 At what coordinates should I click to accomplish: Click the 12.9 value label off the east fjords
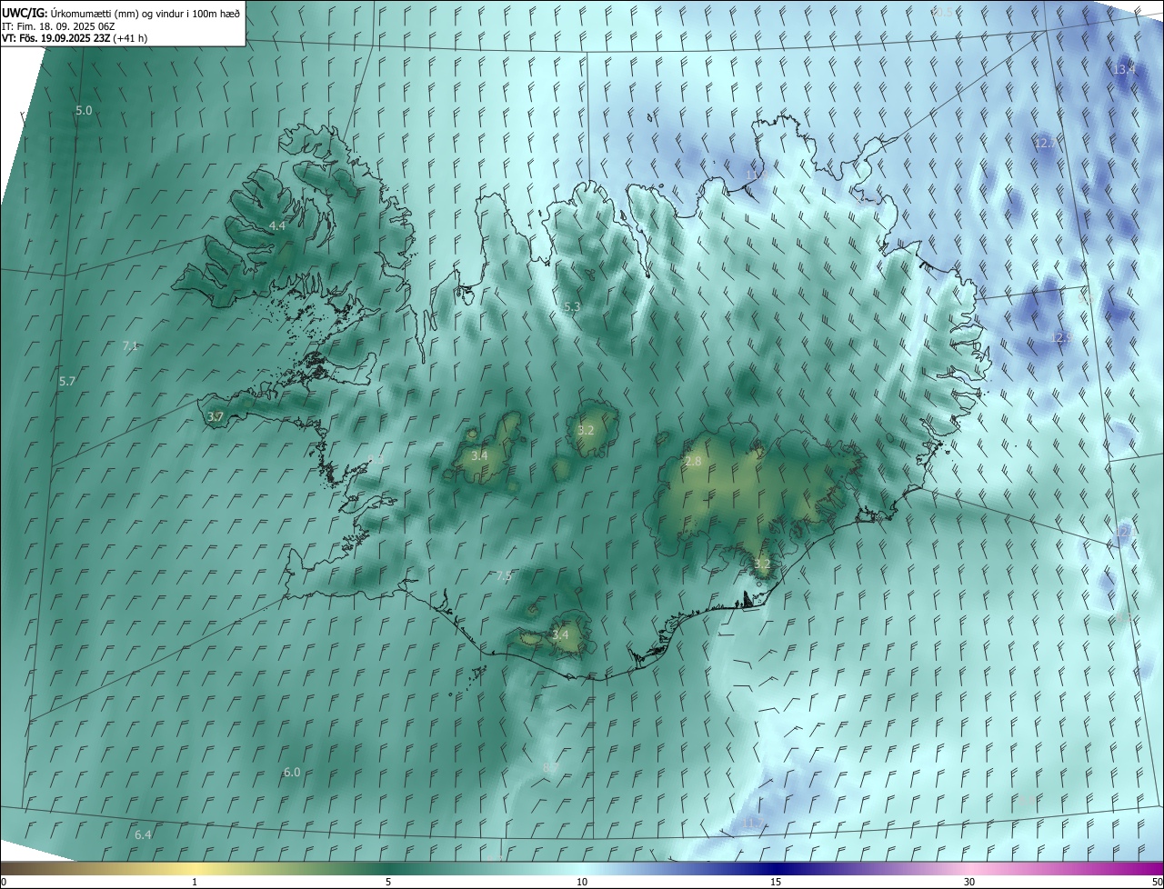(1061, 337)
